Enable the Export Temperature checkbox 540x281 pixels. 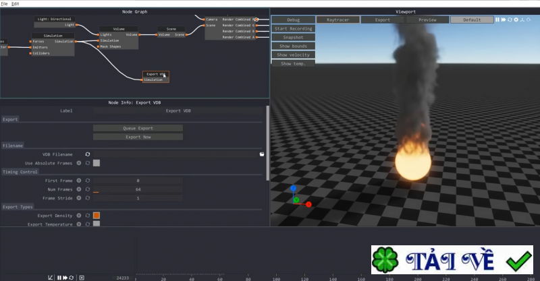[97, 224]
